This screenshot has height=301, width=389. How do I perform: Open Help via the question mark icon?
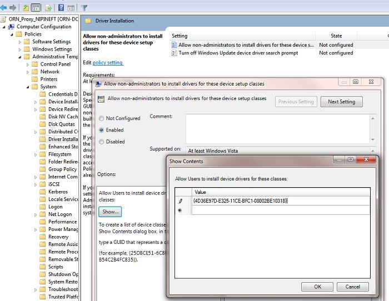[61, 8]
